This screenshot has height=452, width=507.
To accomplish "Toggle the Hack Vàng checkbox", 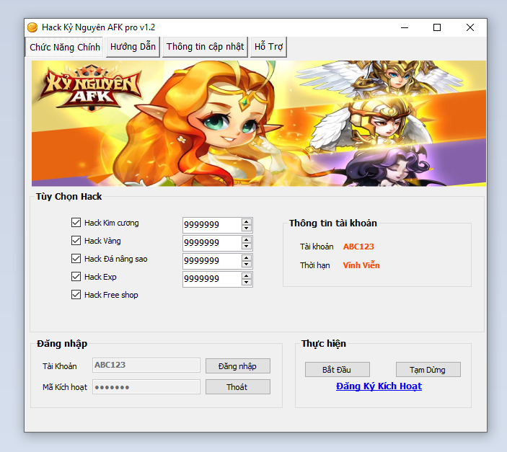I will 76,241.
